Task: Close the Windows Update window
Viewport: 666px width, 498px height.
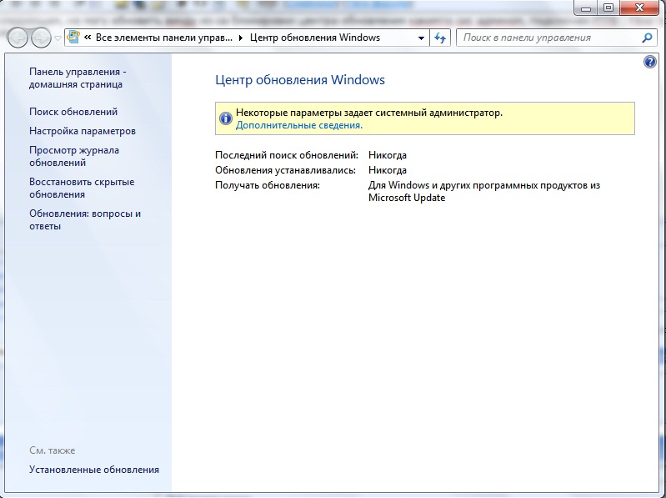Action: (x=639, y=8)
